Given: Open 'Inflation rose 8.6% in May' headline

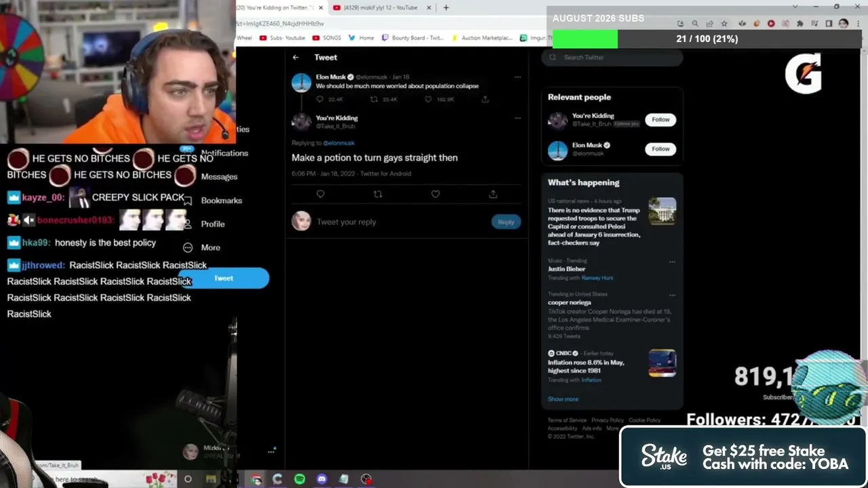Looking at the screenshot, I should (x=586, y=367).
